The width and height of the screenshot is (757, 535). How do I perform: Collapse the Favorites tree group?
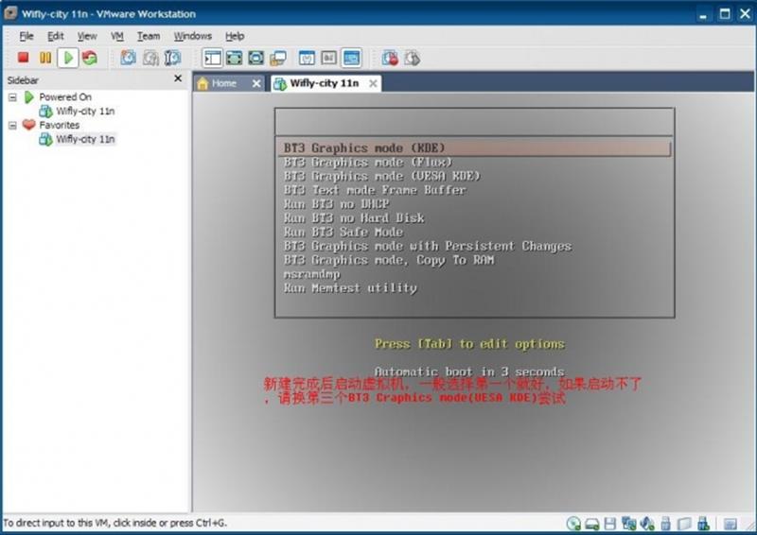pos(12,126)
